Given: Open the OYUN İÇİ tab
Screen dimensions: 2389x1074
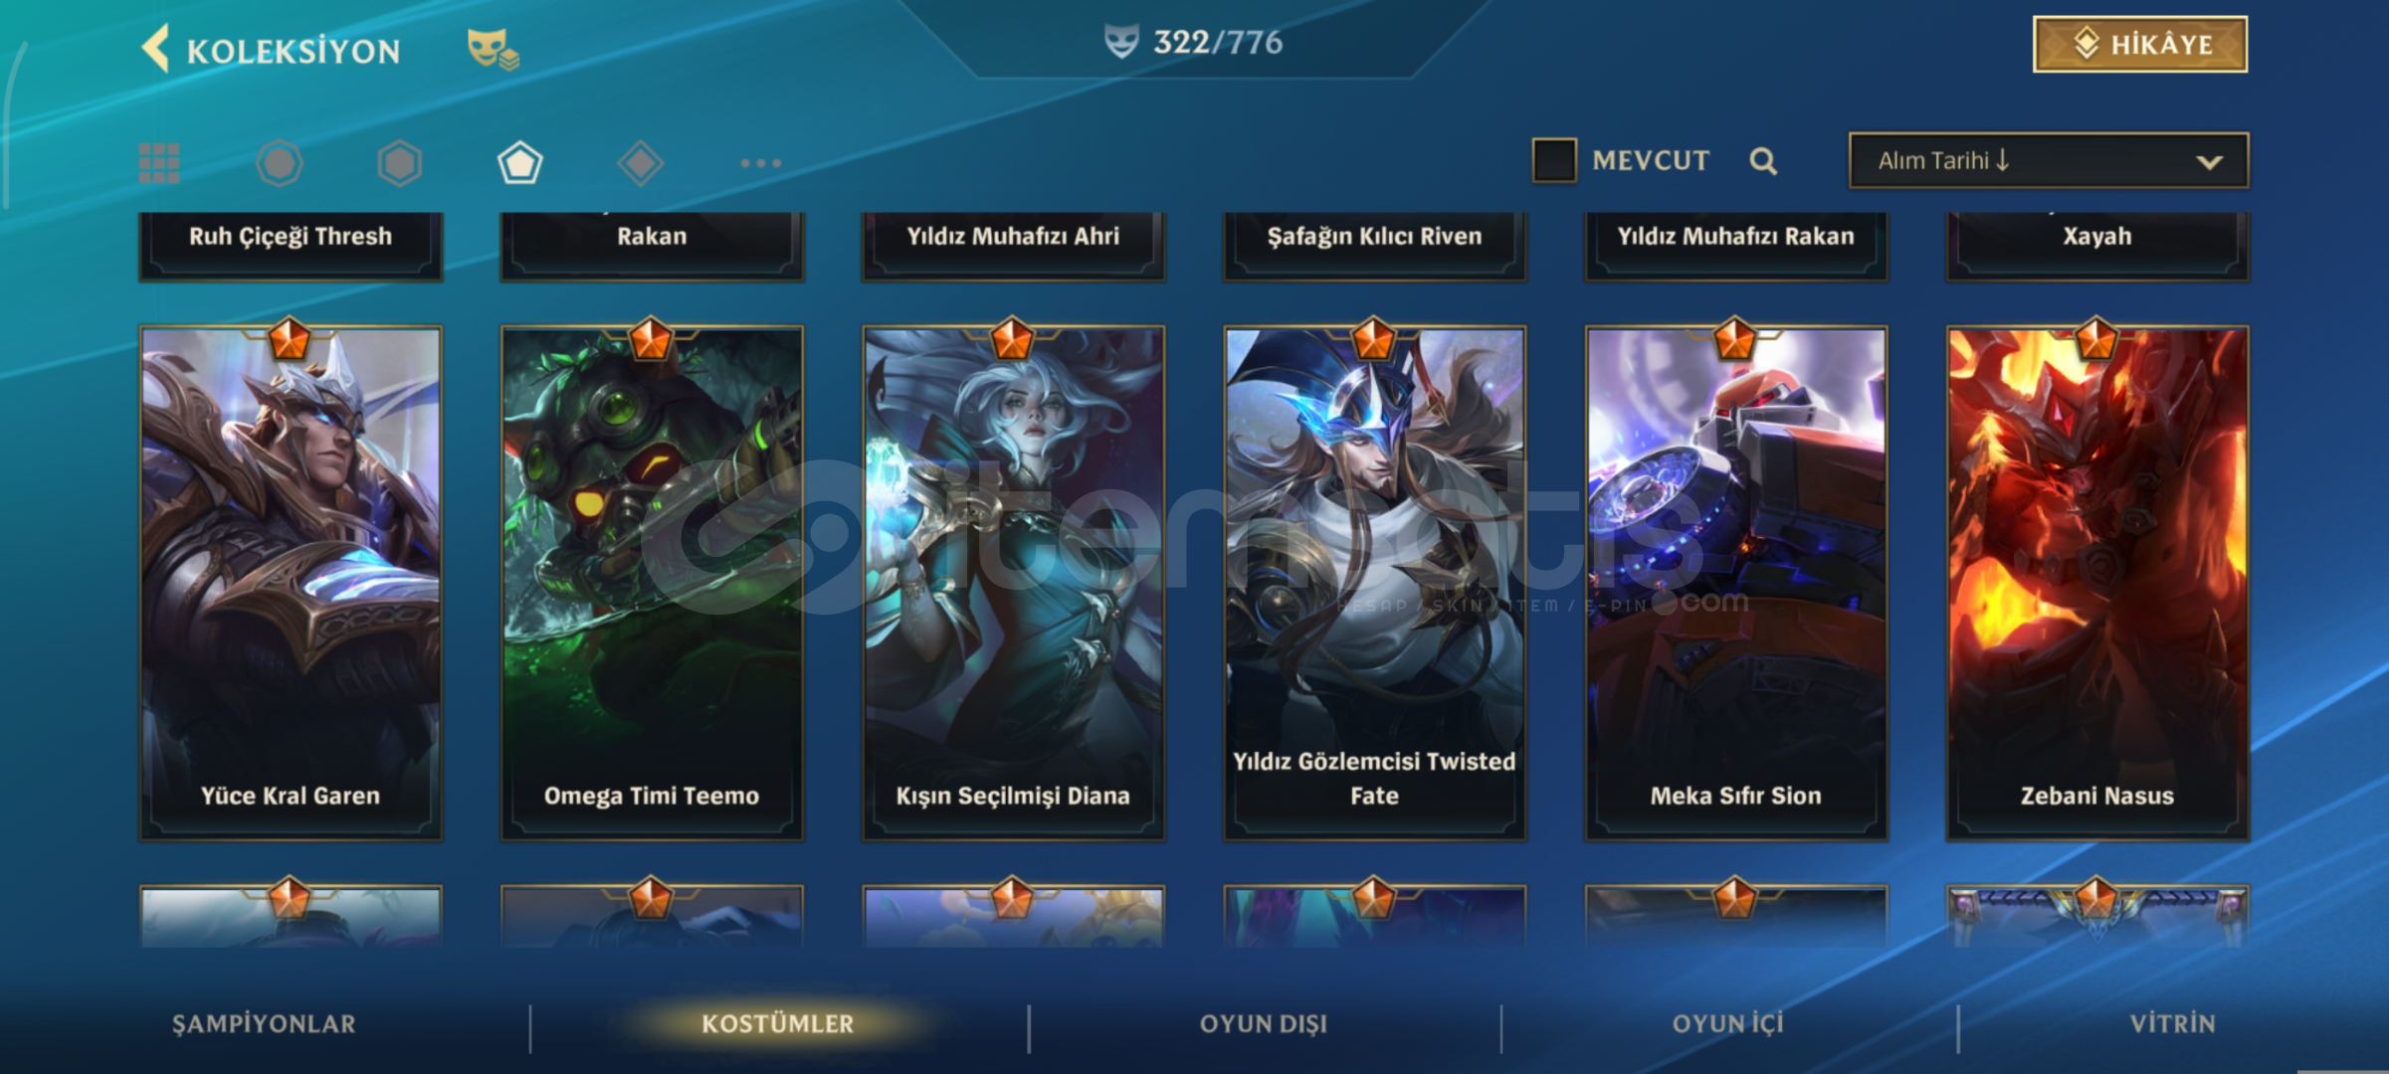Looking at the screenshot, I should pos(1728,1024).
